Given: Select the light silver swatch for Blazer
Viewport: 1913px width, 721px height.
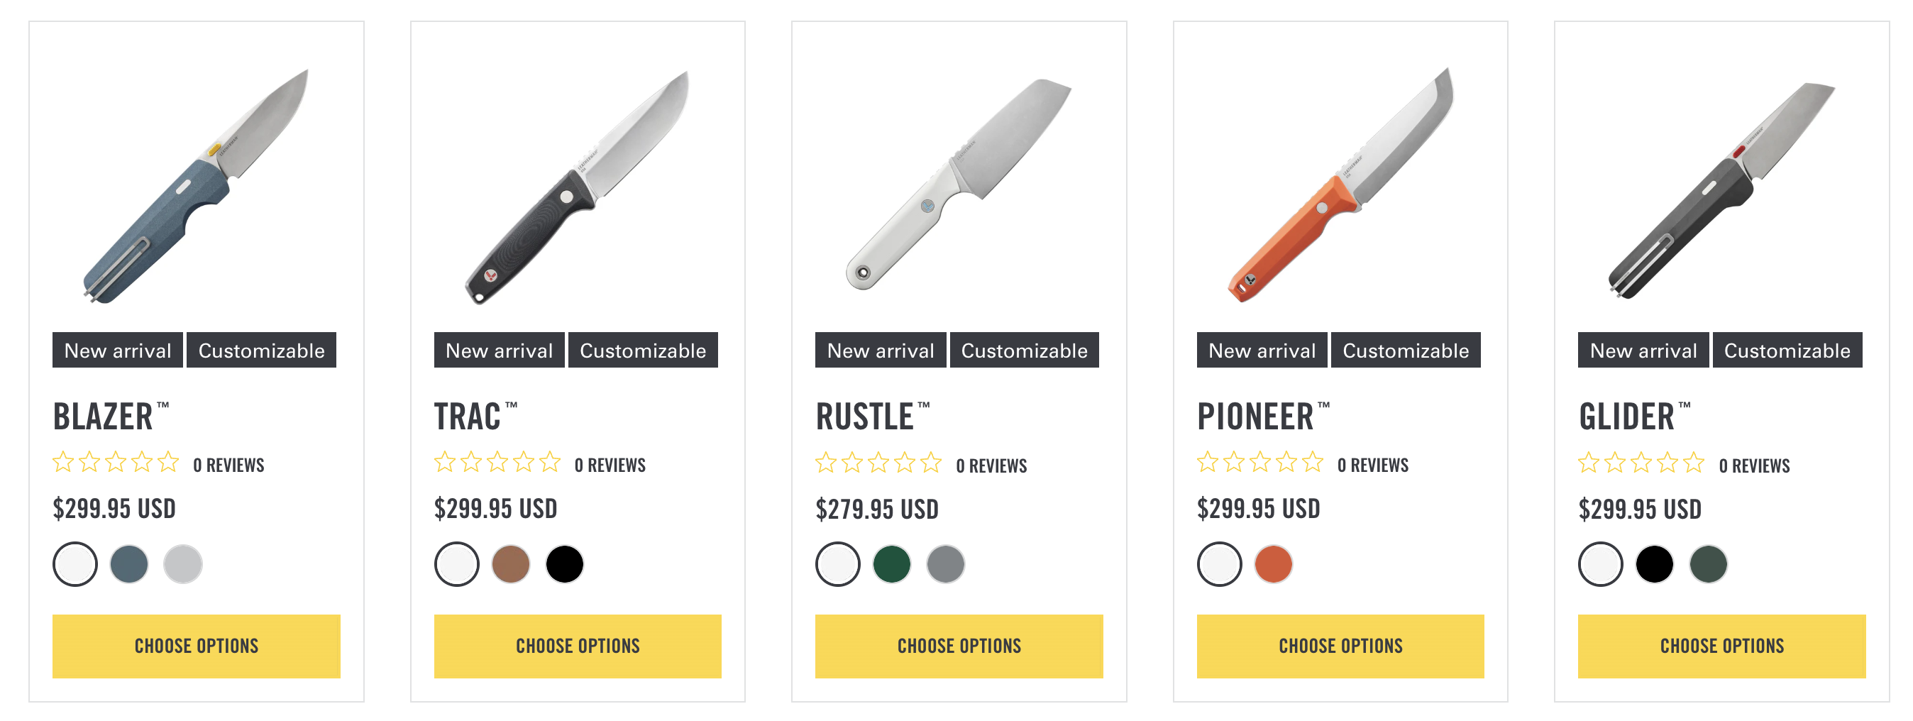Looking at the screenshot, I should [x=182, y=564].
